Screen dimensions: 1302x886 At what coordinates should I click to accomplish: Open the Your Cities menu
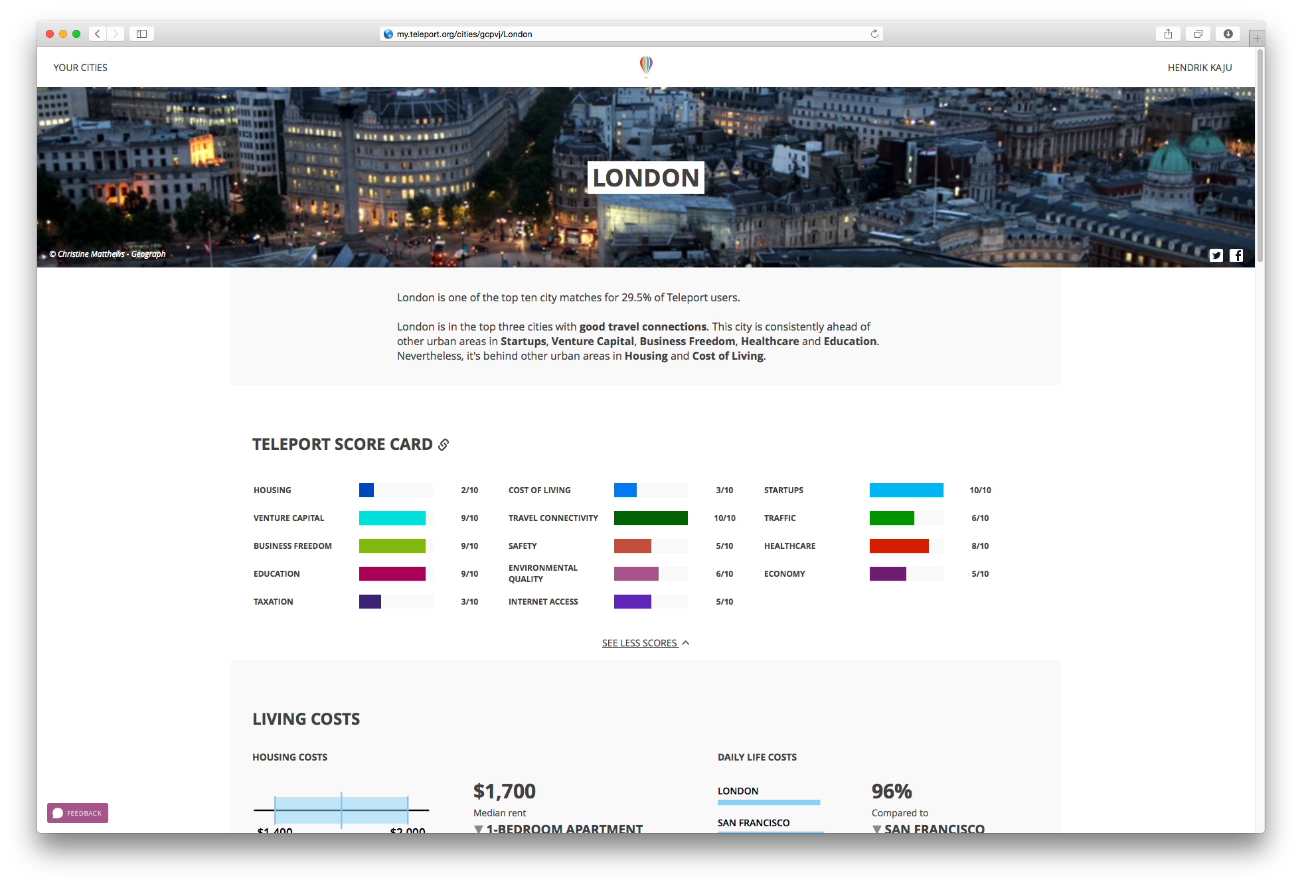(x=80, y=68)
